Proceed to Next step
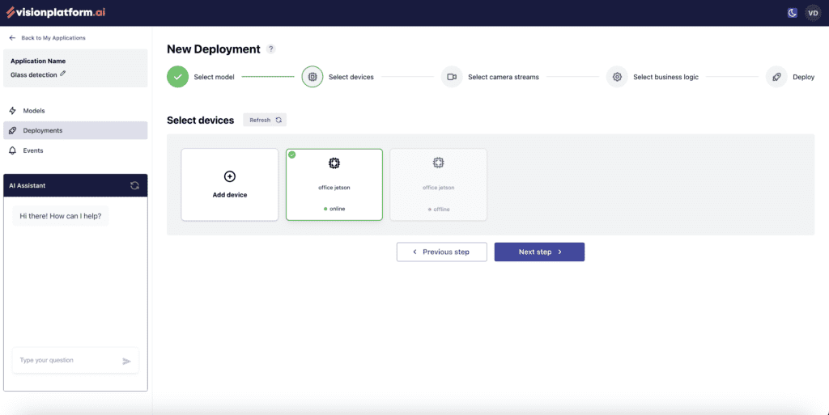The width and height of the screenshot is (829, 415). tap(539, 252)
